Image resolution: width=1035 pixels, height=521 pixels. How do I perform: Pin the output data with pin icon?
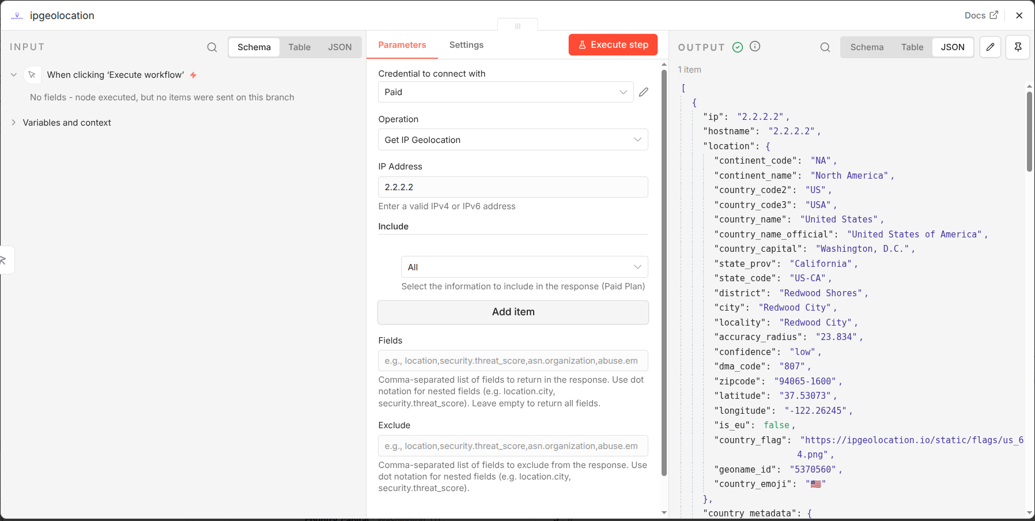[x=1018, y=47]
